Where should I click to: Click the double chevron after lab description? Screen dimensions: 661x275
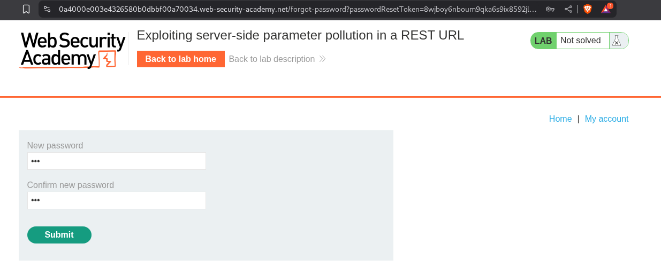[322, 59]
